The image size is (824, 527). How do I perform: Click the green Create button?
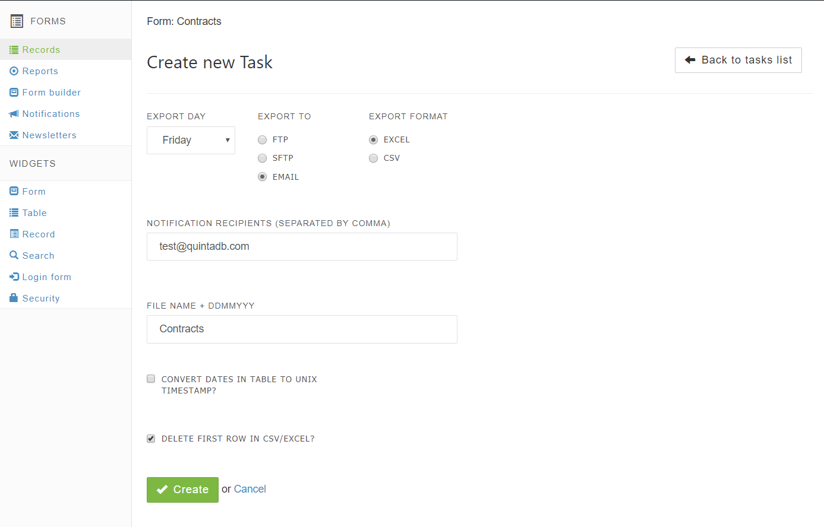click(182, 490)
